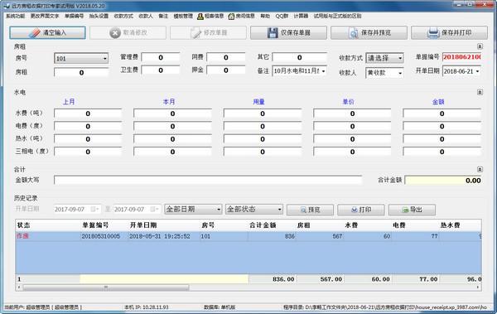This screenshot has height=314, width=497.
Task: Click right arrow of table scrollbar
Action: (478, 287)
